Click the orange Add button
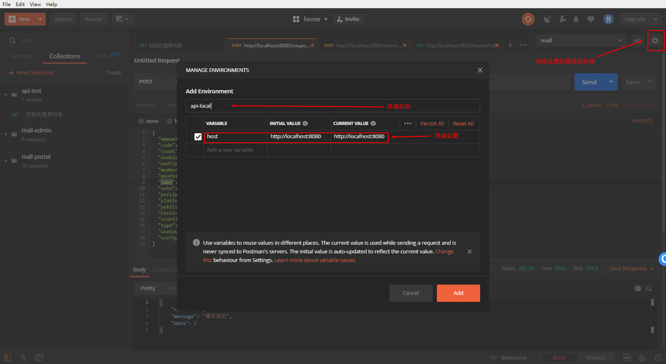 click(x=458, y=293)
